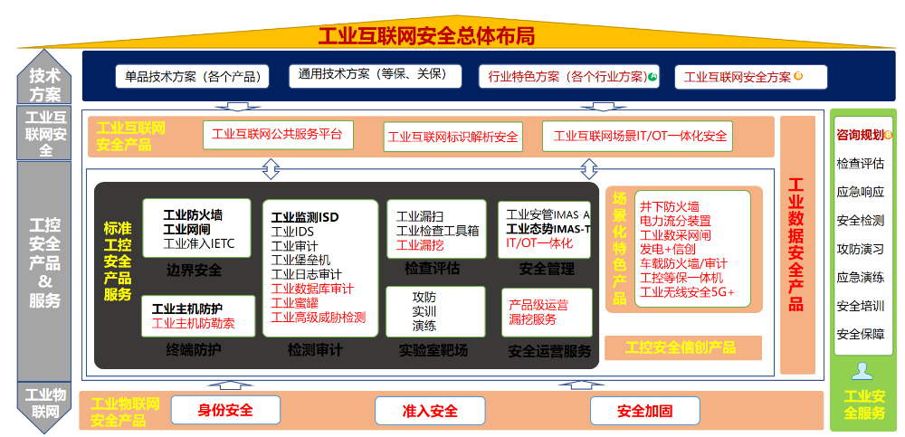905x437 pixels.
Task: Click the 工业态势IMAS-T entry
Action: pyautogui.click(x=548, y=229)
